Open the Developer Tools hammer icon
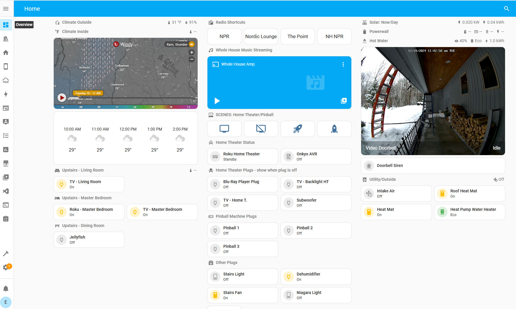This screenshot has width=516, height=309. [x=6, y=254]
